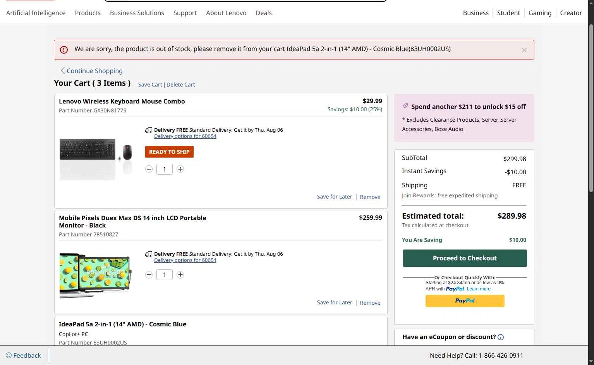Open the Business Solutions menu

[x=137, y=13]
